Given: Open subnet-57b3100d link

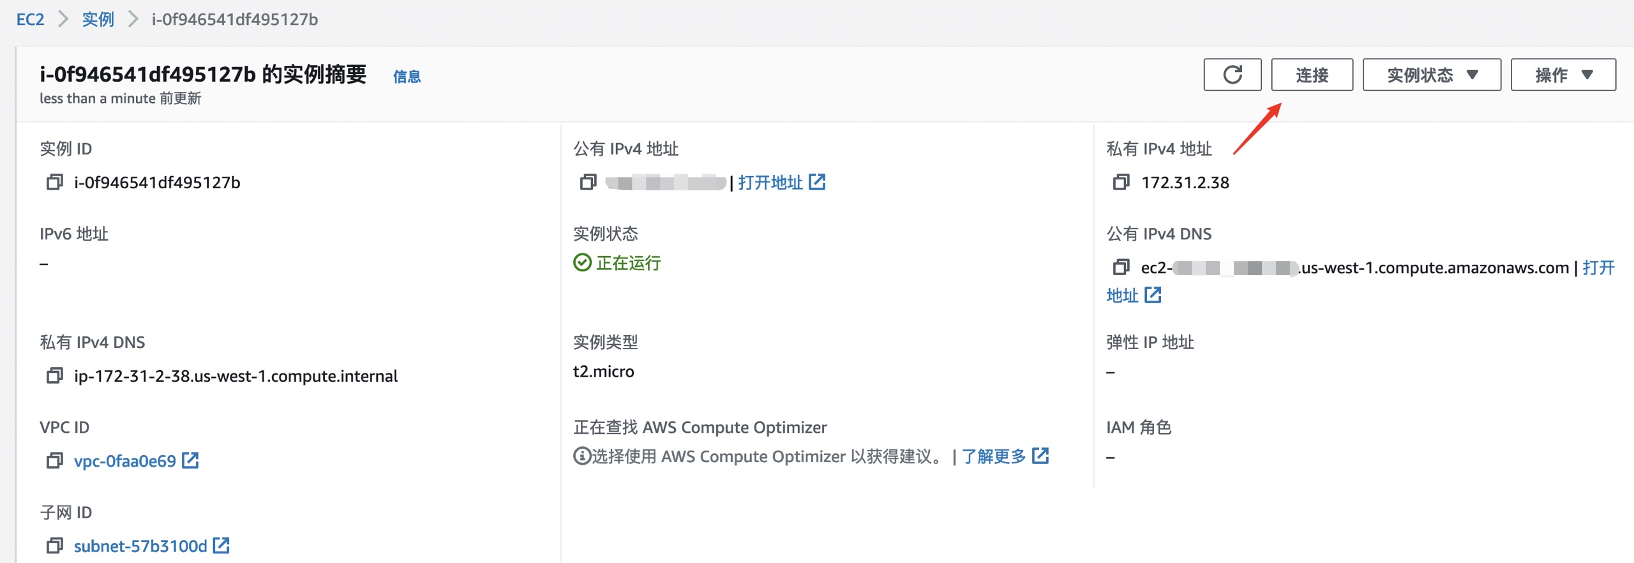Looking at the screenshot, I should (x=140, y=546).
